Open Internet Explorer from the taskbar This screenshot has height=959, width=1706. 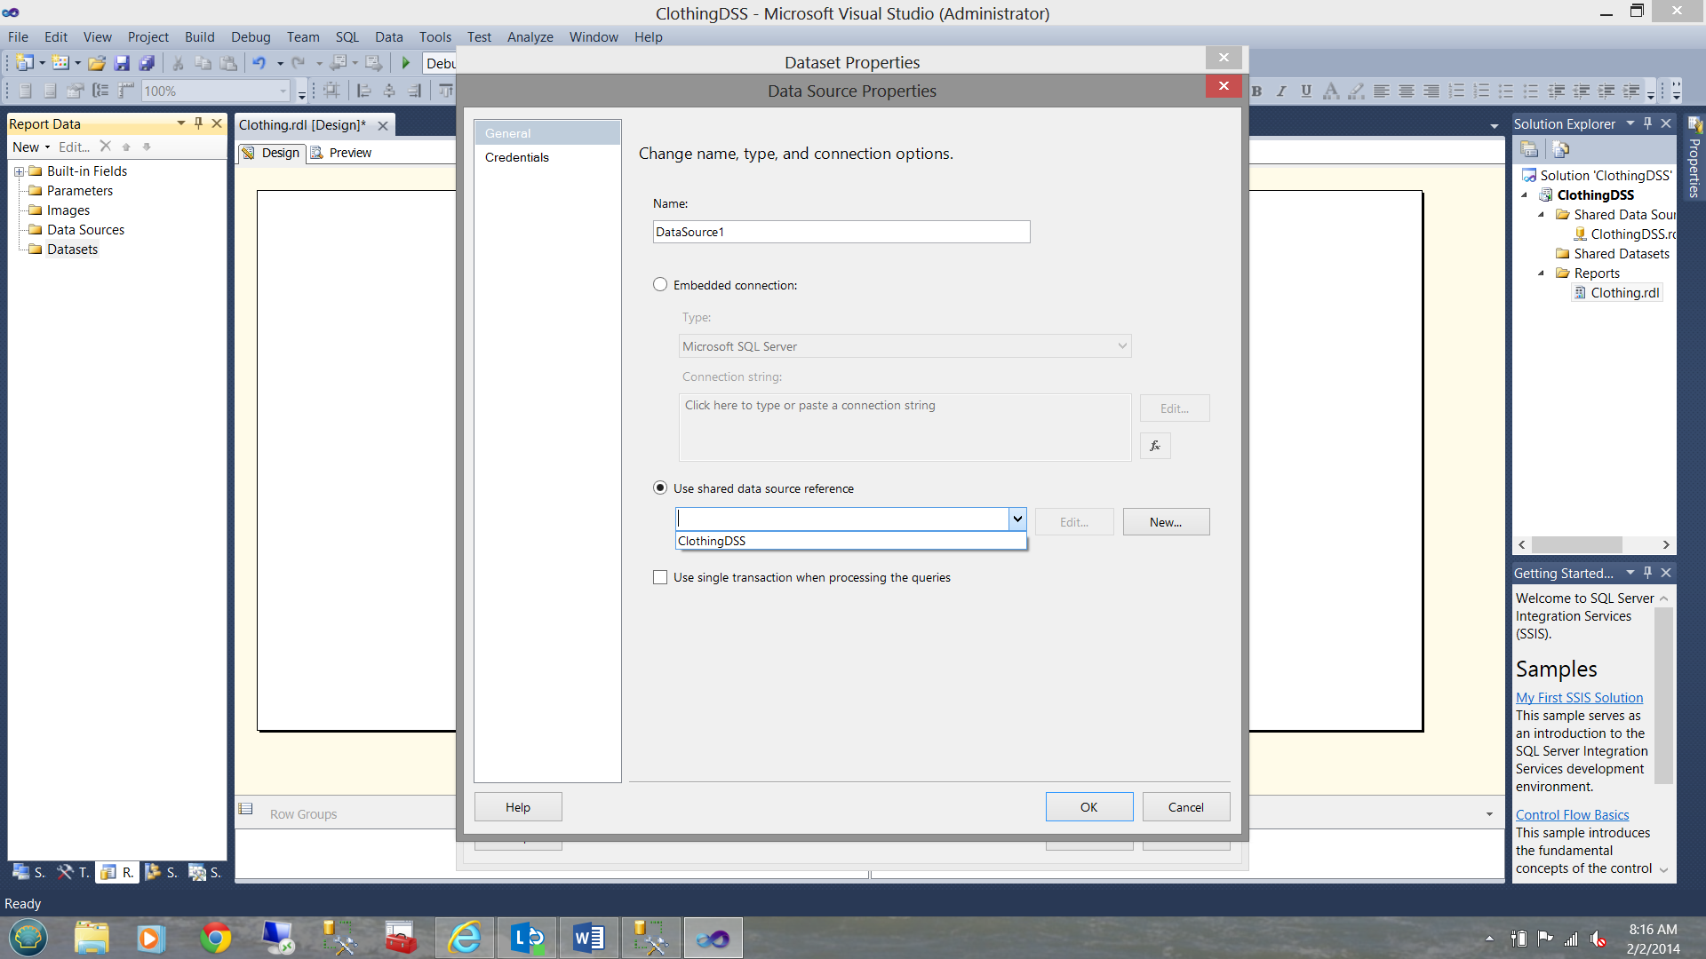[x=465, y=938]
